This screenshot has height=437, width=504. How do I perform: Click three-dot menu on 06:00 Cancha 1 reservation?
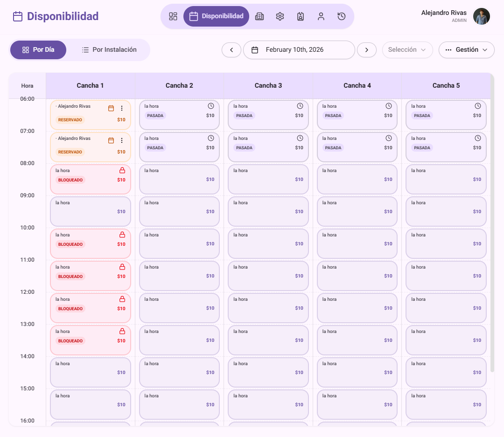pyautogui.click(x=122, y=108)
